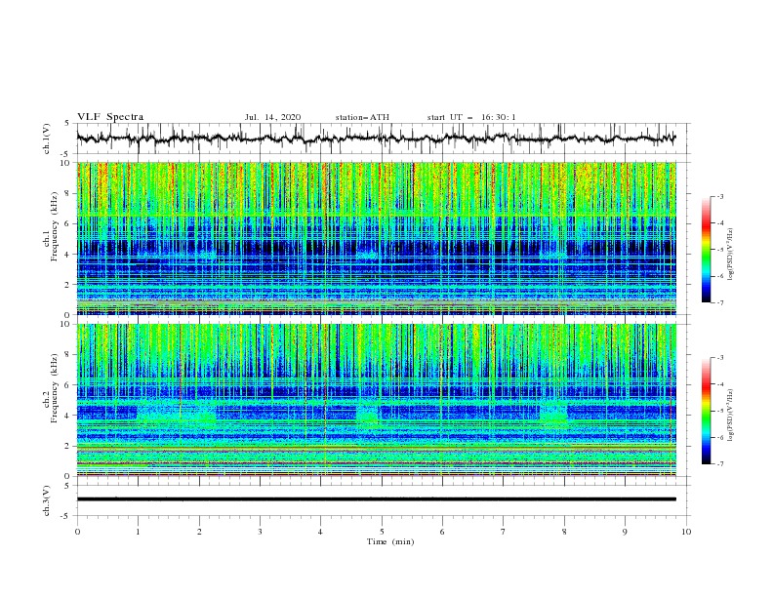
Task: Click the lower log(PSD)(V²/Hz) colorbar label
Action: point(730,415)
